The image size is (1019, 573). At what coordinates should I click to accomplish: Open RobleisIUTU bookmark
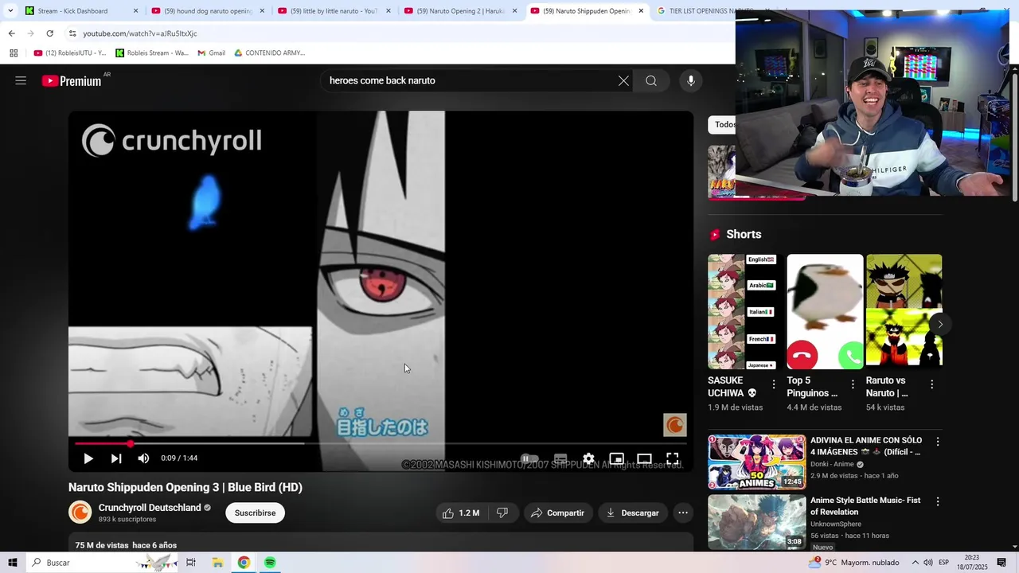click(x=70, y=53)
